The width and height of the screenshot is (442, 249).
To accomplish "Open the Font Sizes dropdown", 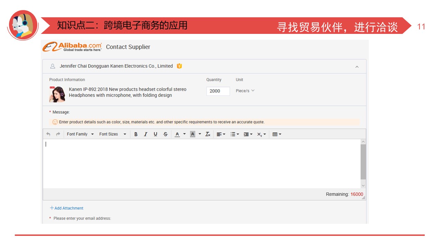I will (113, 134).
